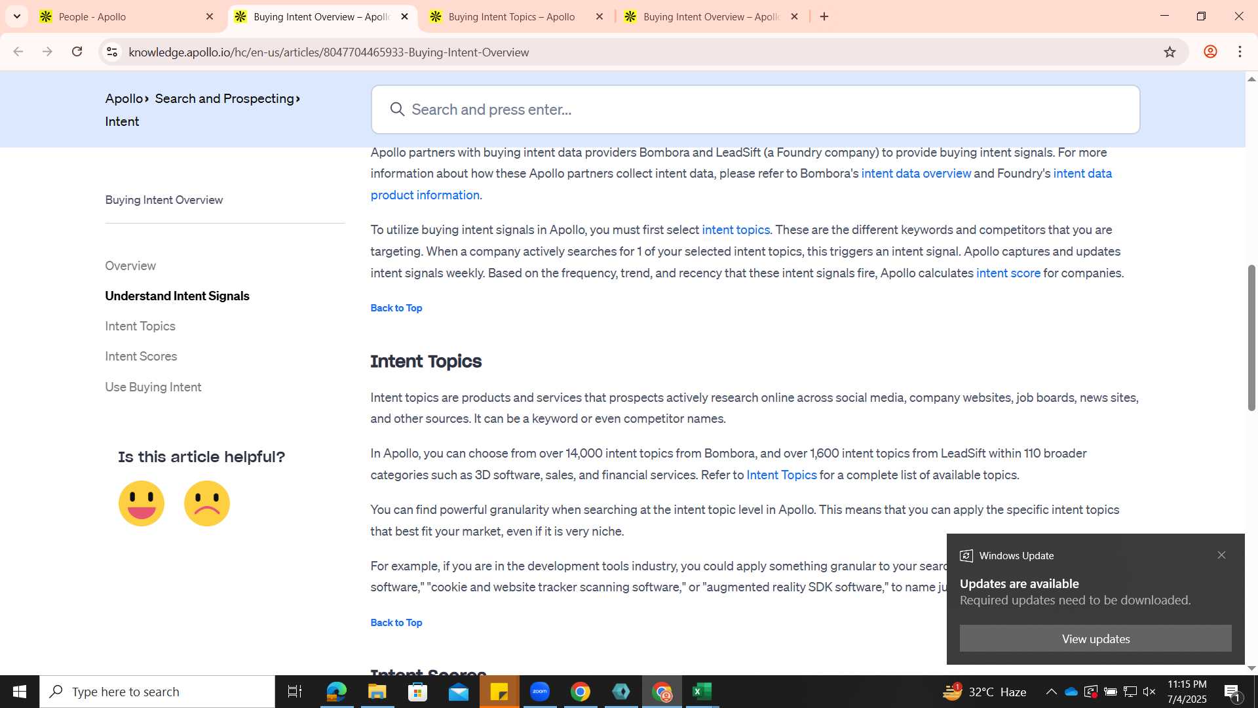This screenshot has height=708, width=1258.
Task: Open Bombora's intent data overview link
Action: pos(916,174)
